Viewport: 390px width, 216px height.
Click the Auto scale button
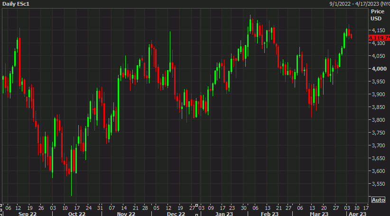(378, 200)
